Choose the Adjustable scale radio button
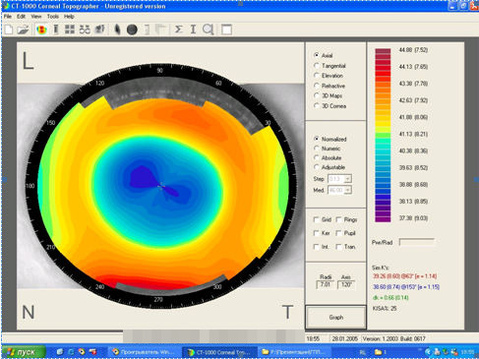 coord(317,167)
